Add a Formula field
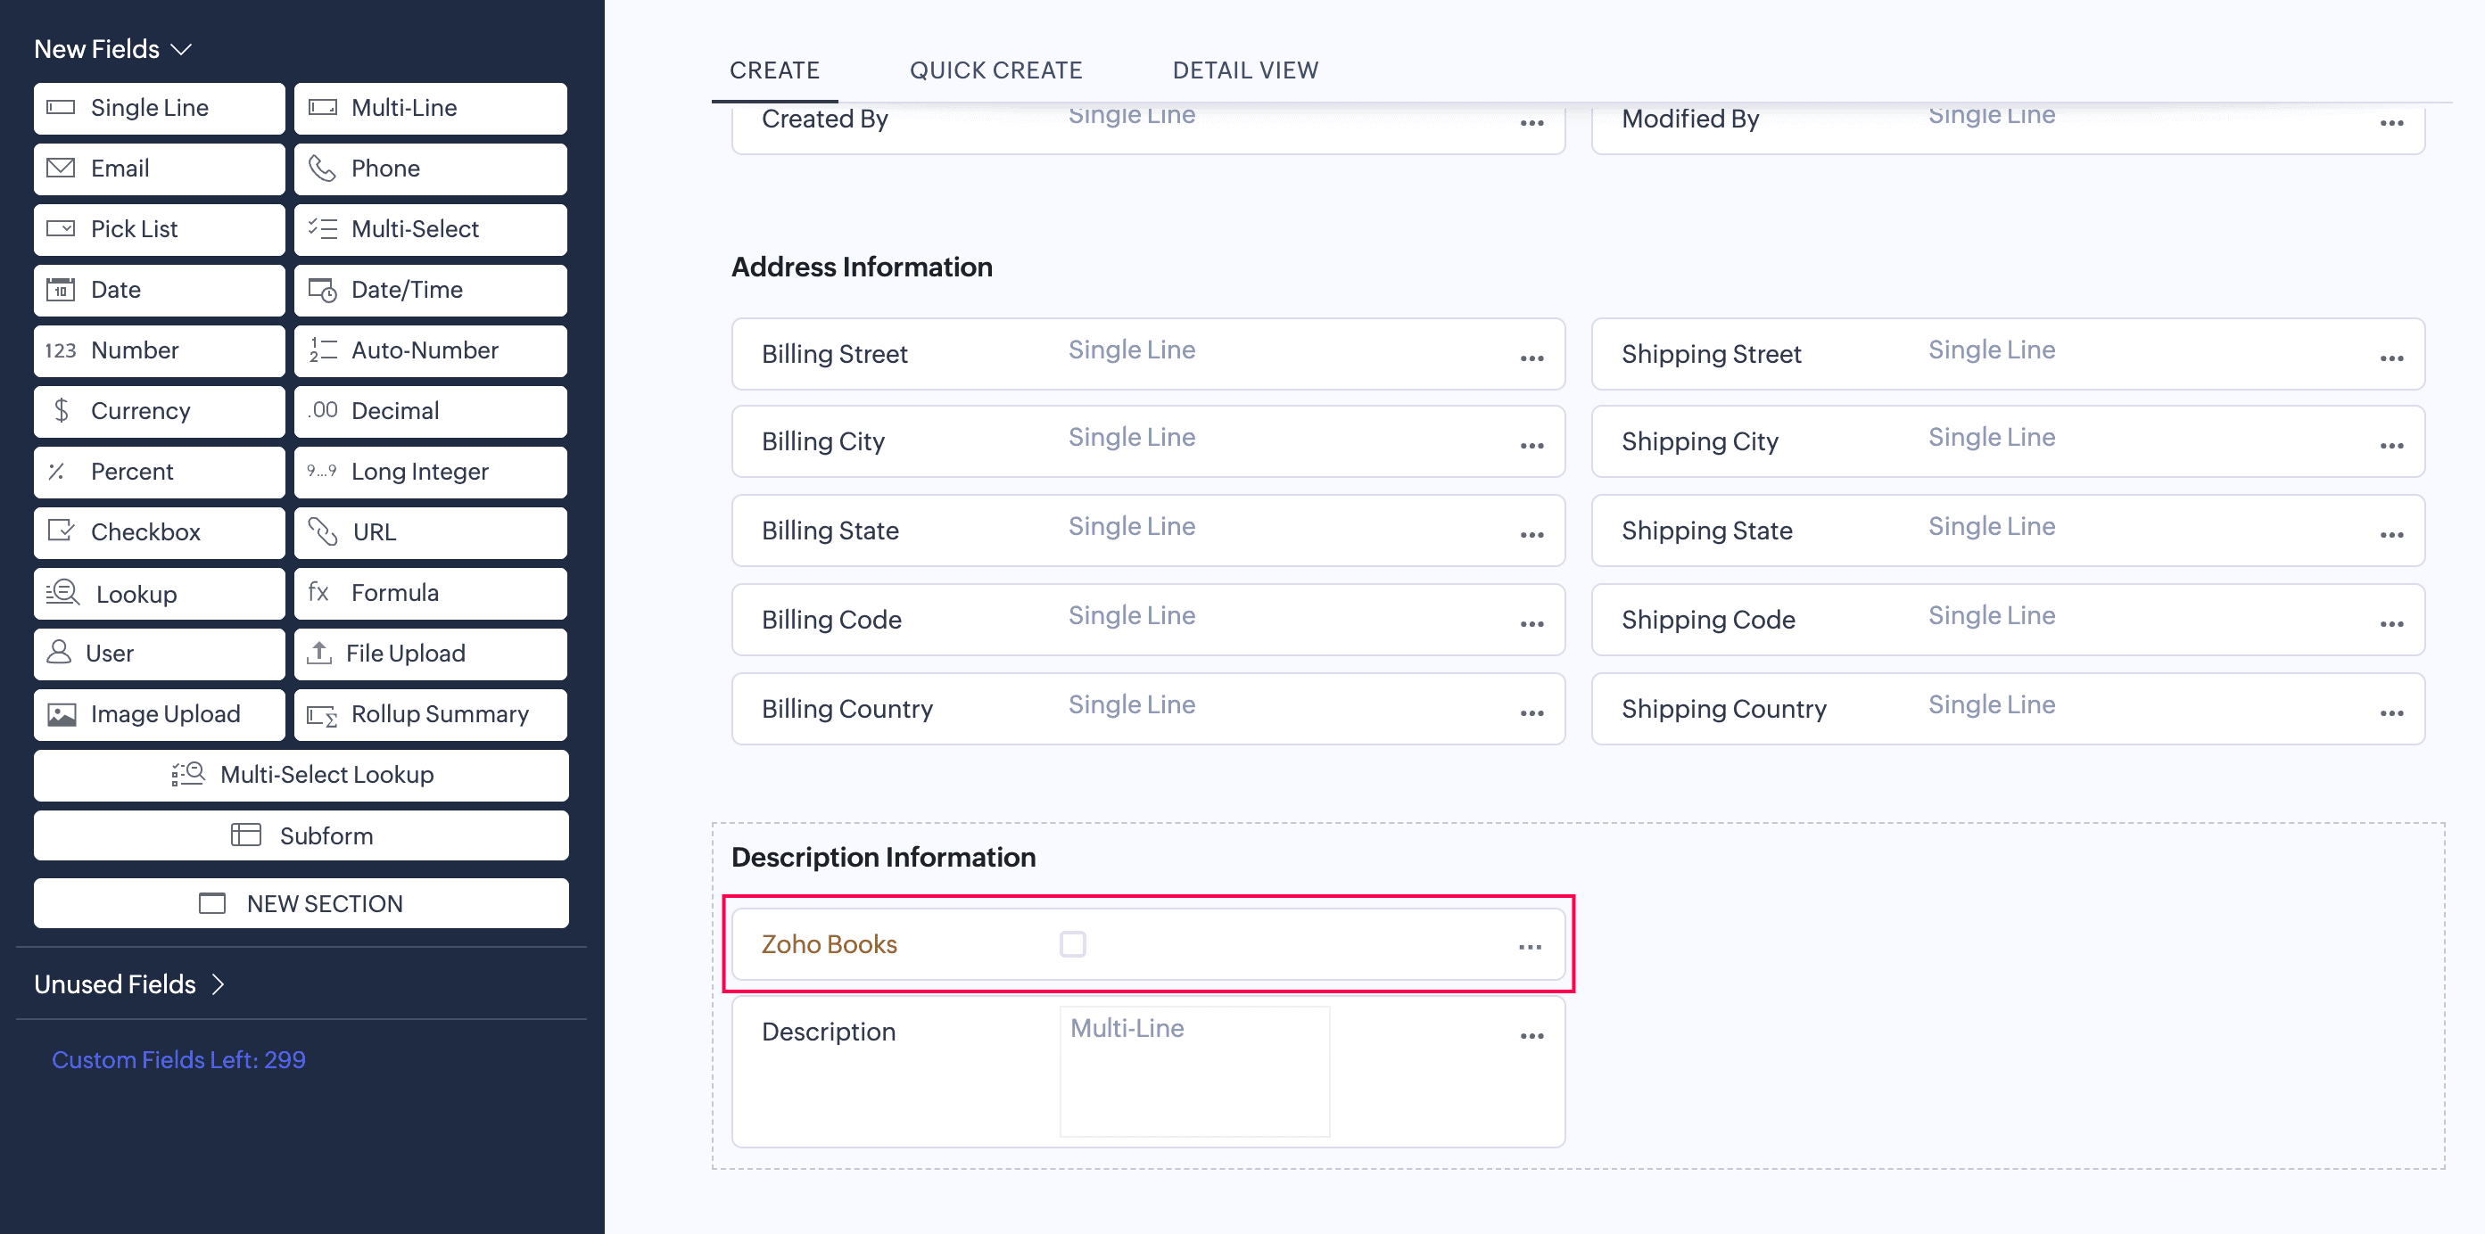Image resolution: width=2485 pixels, height=1234 pixels. [x=430, y=593]
